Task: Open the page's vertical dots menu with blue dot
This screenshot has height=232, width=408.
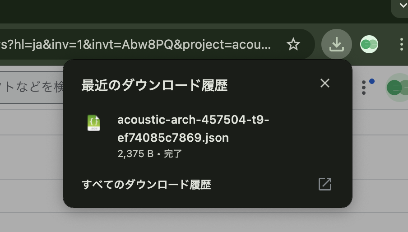Action: pos(364,88)
